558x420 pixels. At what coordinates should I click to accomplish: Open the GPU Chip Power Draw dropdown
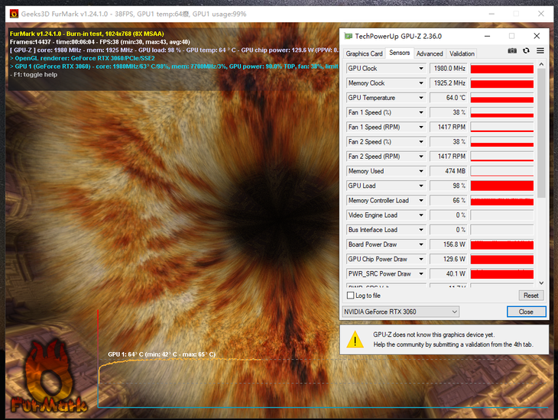(x=421, y=260)
